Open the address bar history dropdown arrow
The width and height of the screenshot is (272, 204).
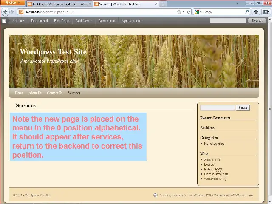(184, 12)
